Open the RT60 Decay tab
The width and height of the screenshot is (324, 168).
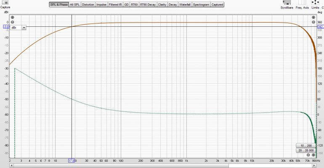click(147, 5)
